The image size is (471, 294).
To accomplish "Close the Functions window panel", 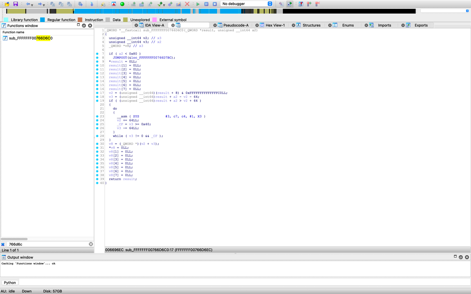I will pos(90,25).
